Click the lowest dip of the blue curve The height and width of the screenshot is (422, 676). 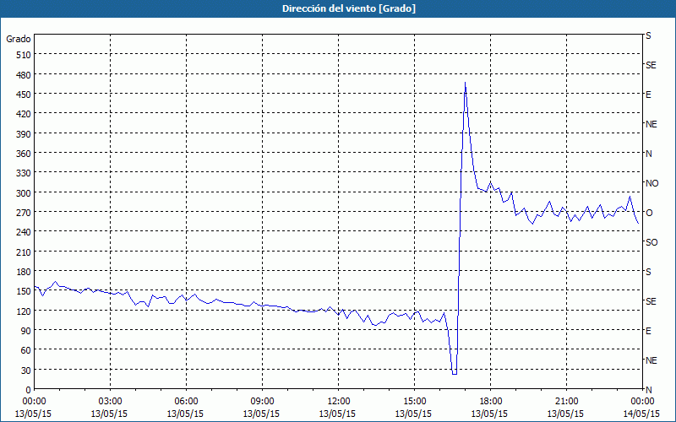(455, 374)
